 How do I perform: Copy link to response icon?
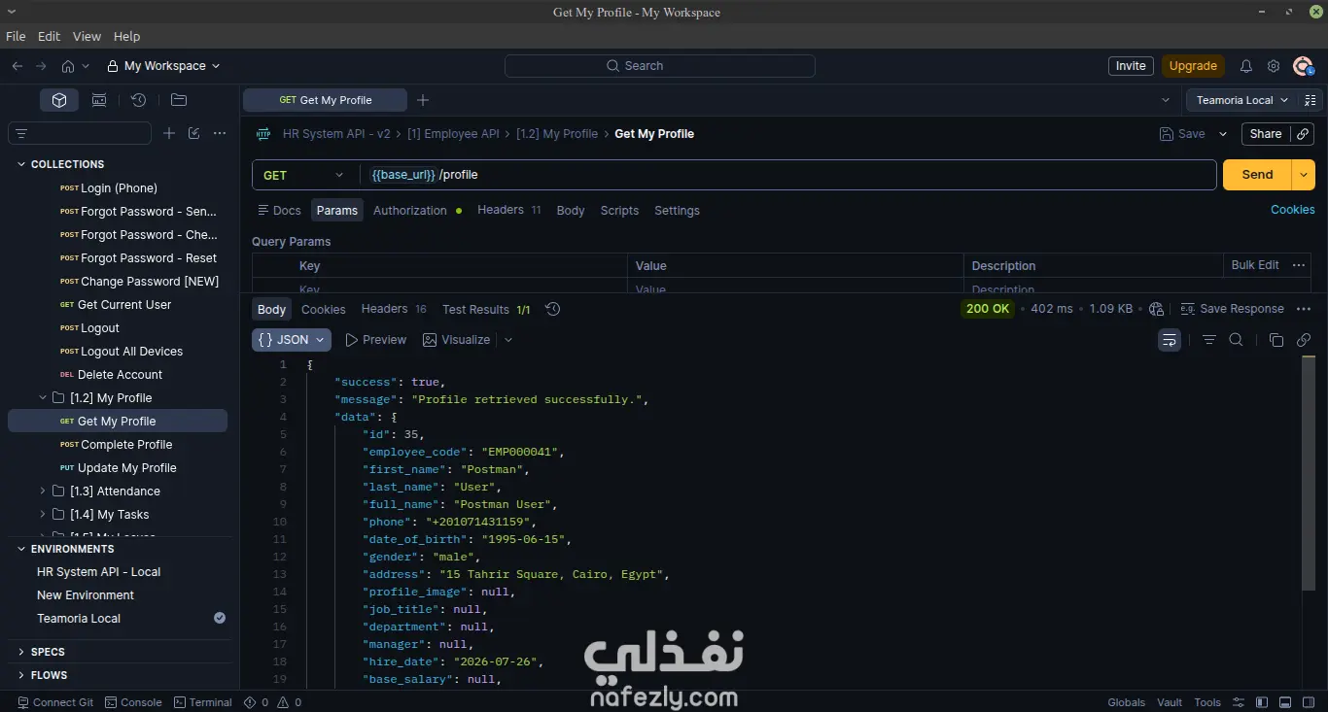[1304, 340]
